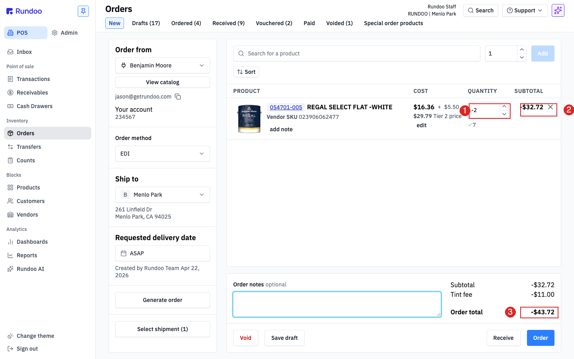Void this order

point(246,338)
